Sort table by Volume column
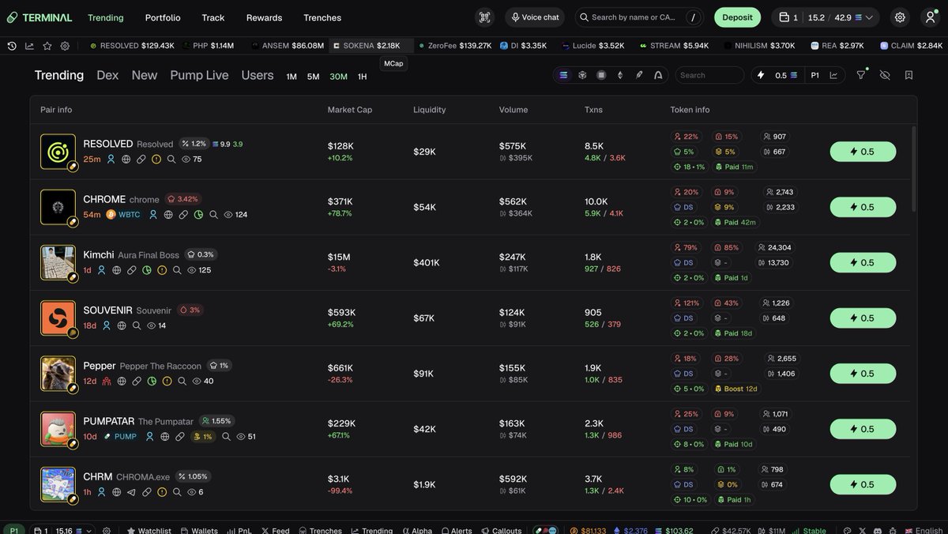The height and width of the screenshot is (534, 948). point(513,110)
